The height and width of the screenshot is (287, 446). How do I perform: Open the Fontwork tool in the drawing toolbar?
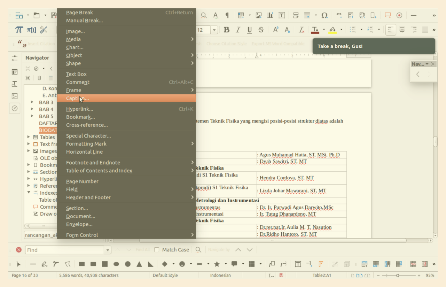coord(321,264)
